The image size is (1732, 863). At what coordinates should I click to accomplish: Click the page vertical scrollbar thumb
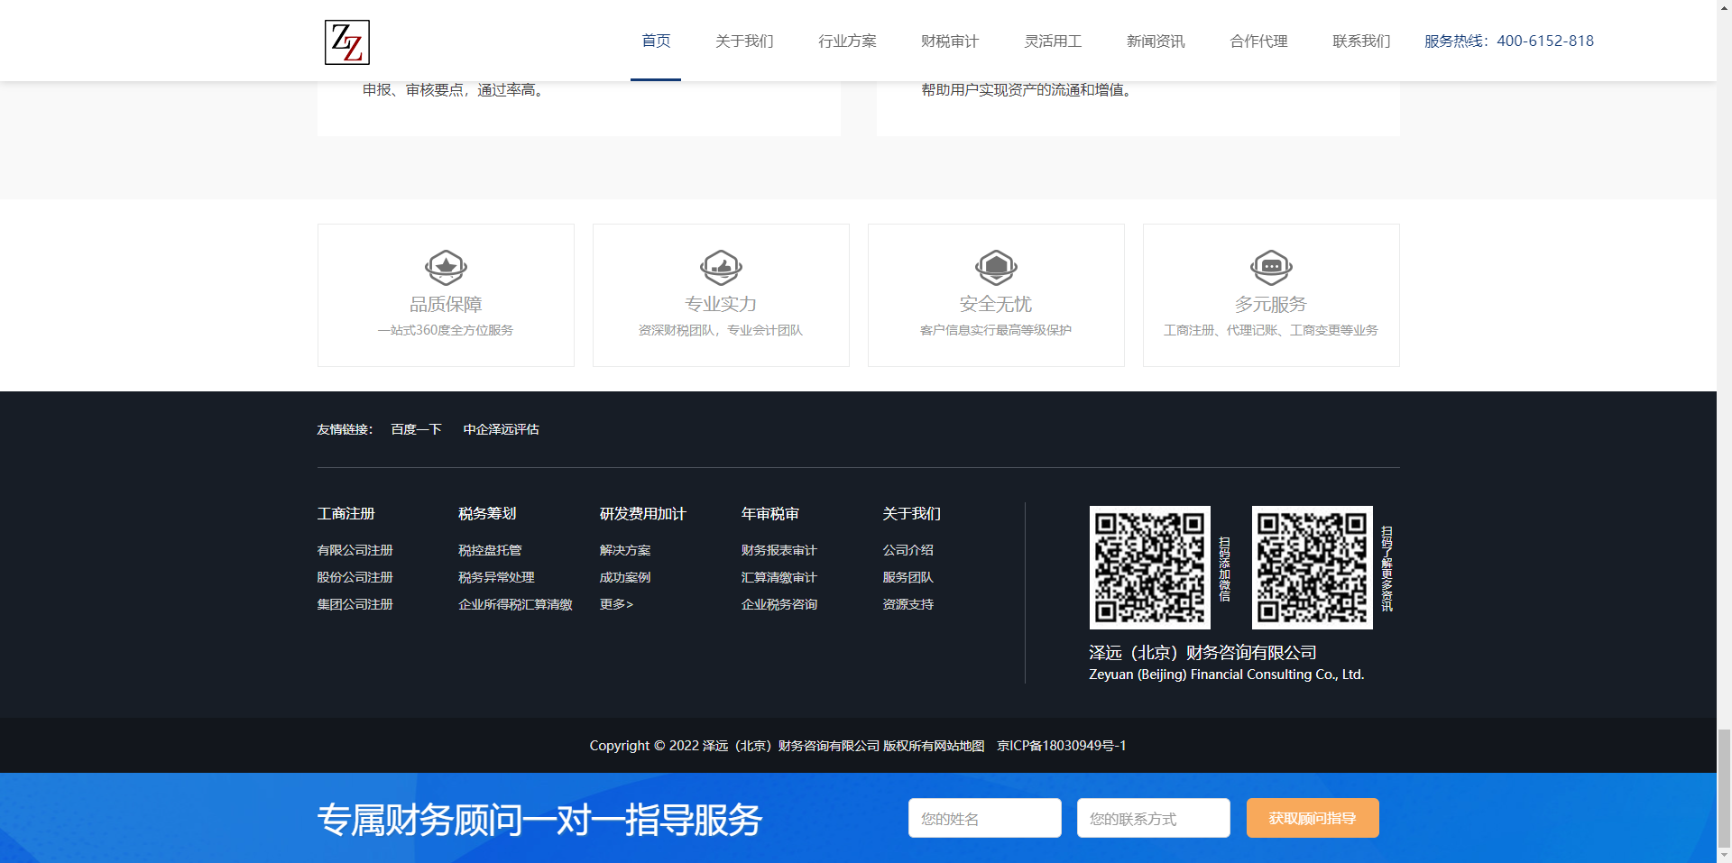(1724, 786)
